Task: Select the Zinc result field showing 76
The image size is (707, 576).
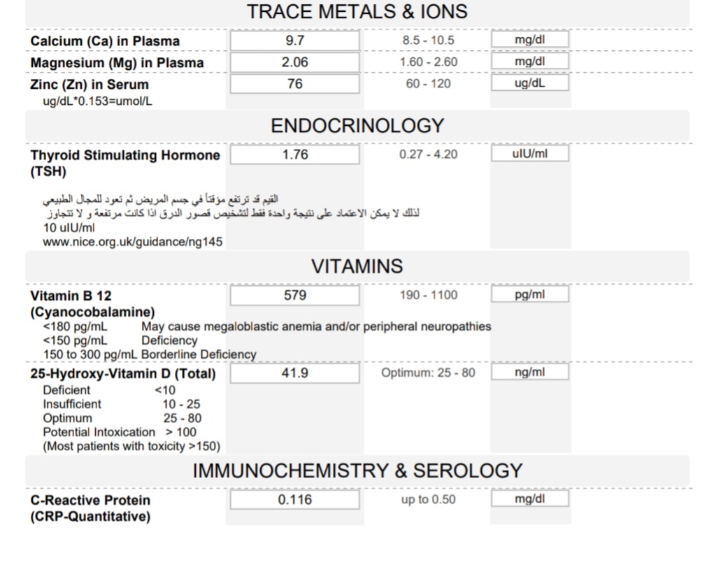Action: coord(294,84)
